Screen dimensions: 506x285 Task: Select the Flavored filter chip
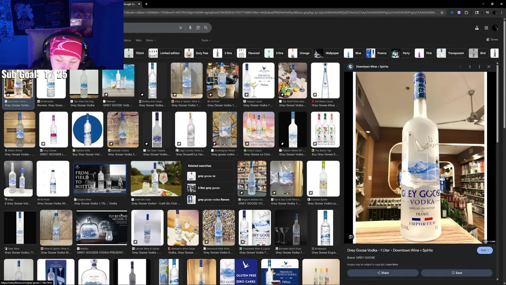click(249, 53)
